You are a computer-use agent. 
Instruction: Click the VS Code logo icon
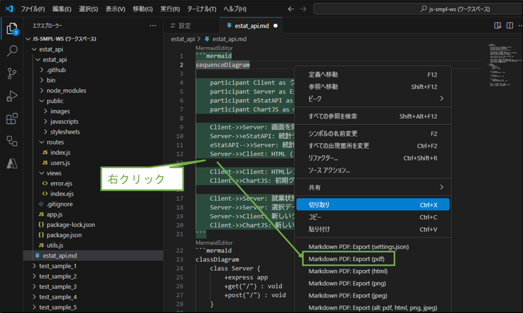pos(10,9)
